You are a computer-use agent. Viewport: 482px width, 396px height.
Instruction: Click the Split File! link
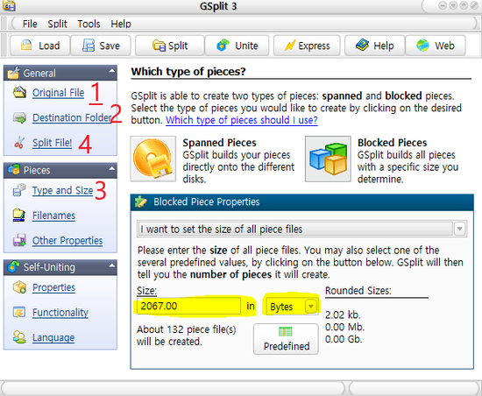click(53, 143)
